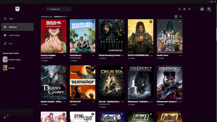Screen dimensions: 217x122
Task: Toggle favorite on Death Stranding Director's Cut
Action: pyautogui.click(x=151, y=22)
